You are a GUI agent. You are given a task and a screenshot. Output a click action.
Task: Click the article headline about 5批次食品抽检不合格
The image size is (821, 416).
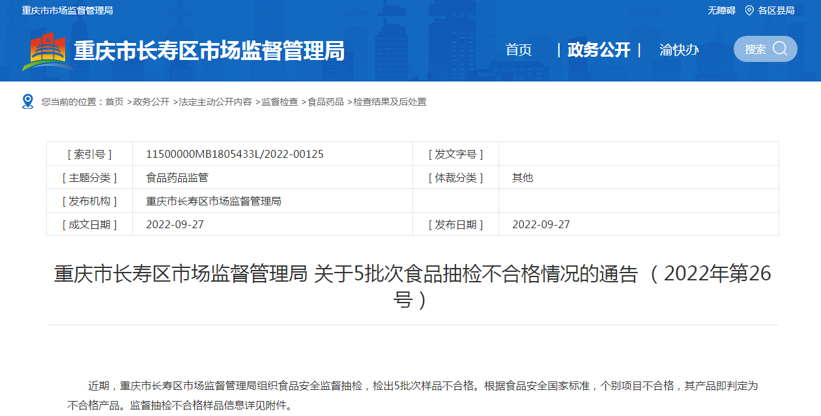pyautogui.click(x=412, y=286)
